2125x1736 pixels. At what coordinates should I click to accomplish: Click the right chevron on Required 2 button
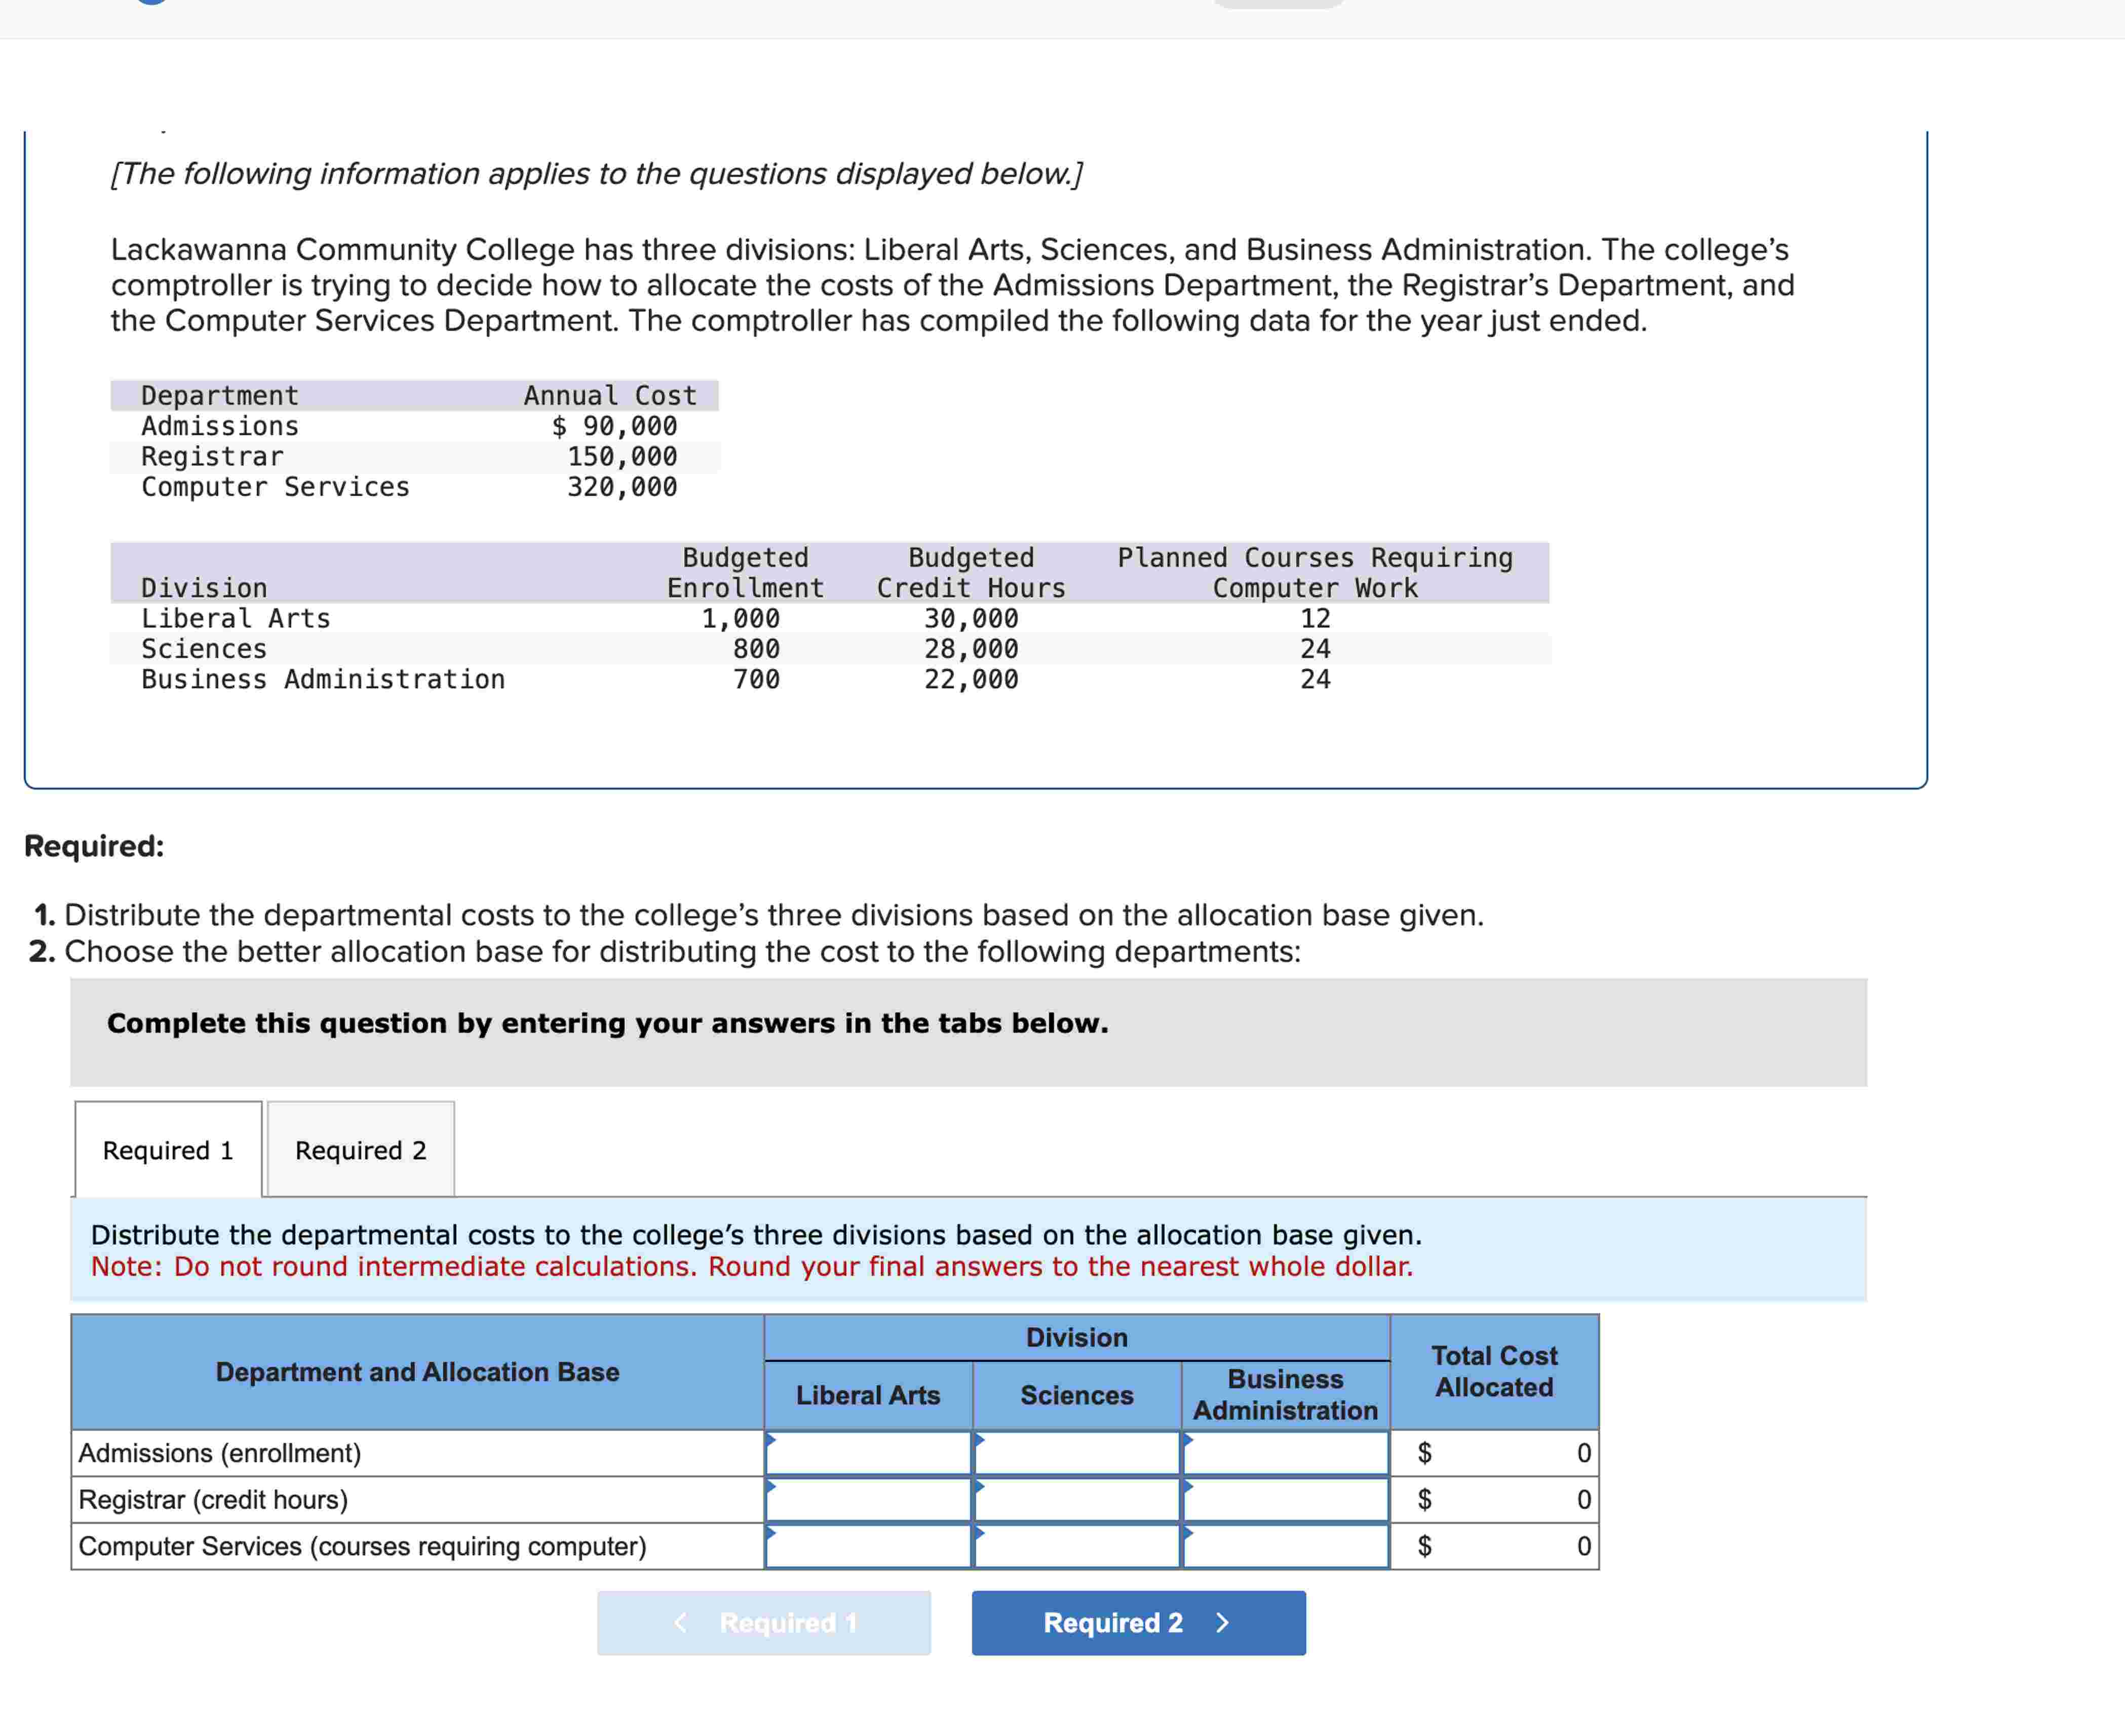pos(1222,1623)
